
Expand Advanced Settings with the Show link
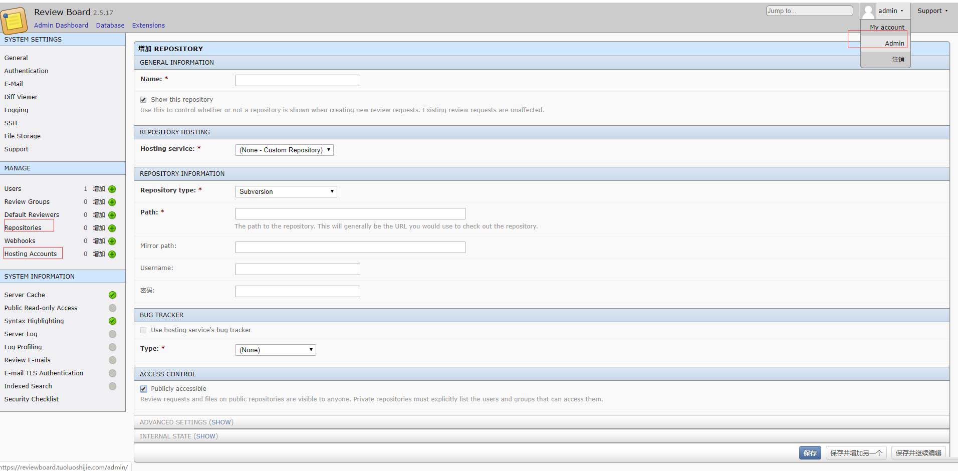point(221,422)
